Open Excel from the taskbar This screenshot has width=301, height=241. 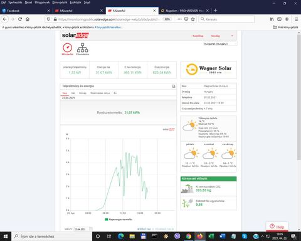(x=211, y=237)
